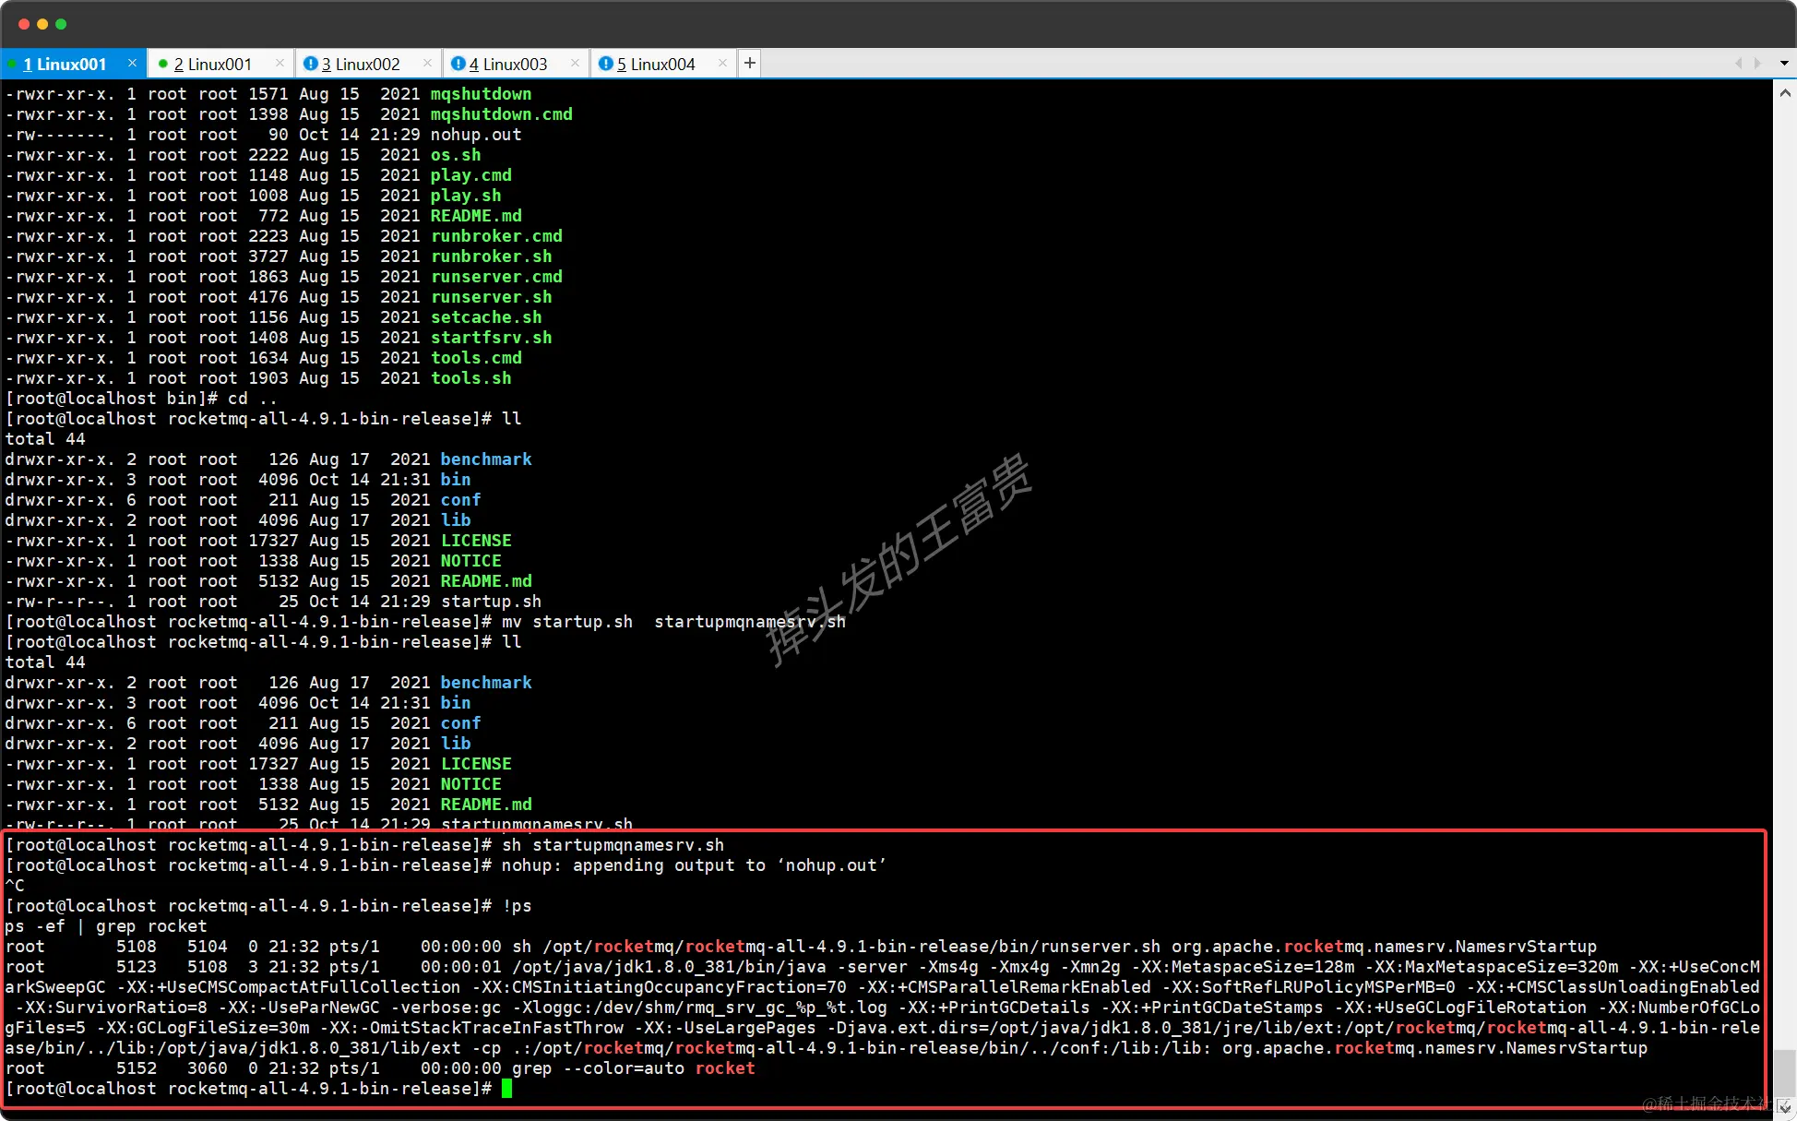Close the 5 Linux004 tab
1797x1121 pixels.
[722, 63]
